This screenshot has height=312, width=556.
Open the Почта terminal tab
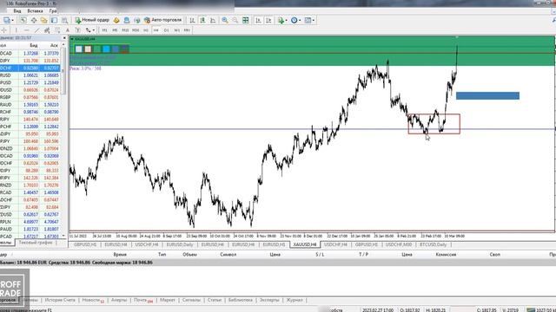pyautogui.click(x=142, y=300)
